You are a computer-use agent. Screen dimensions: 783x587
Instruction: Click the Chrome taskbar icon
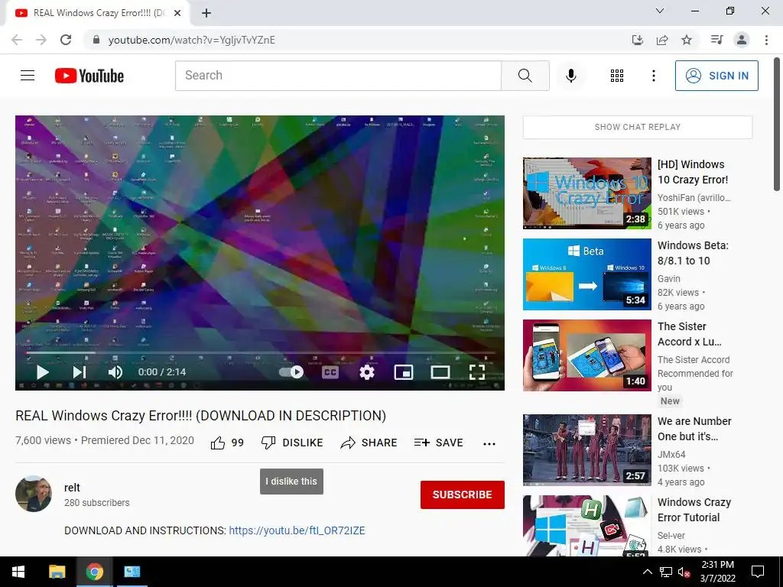tap(94, 572)
